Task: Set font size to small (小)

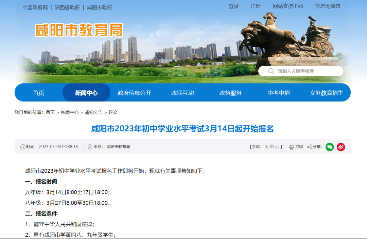Action: tap(277, 147)
